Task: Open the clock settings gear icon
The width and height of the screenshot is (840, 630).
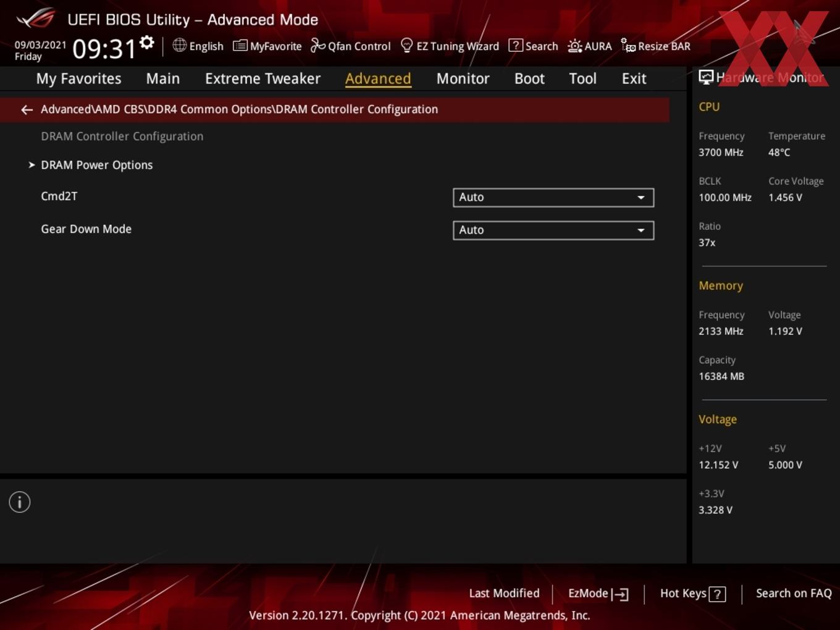Action: 146,43
